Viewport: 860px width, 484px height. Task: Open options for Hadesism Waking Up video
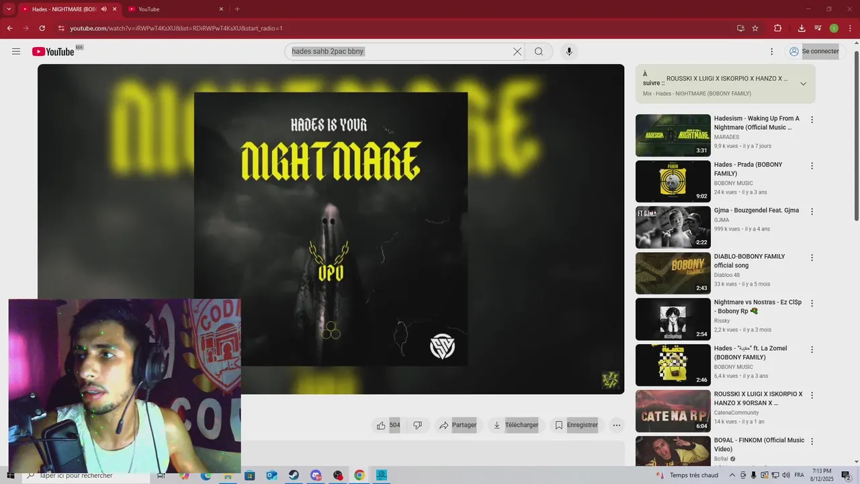coord(812,120)
